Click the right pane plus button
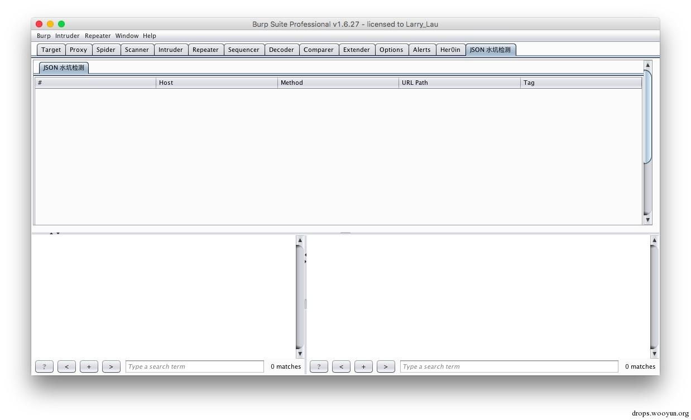691x420 pixels. pyautogui.click(x=363, y=366)
